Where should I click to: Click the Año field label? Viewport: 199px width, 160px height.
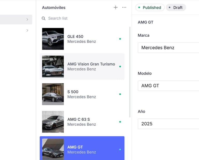(141, 111)
